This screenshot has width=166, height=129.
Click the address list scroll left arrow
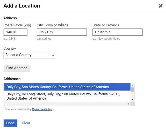coord(5,104)
